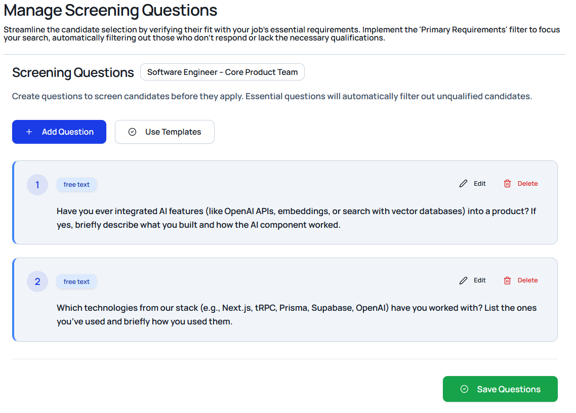Click the Software Engineer – Core Product Team badge
Screen dimensions: 576x413
(222, 72)
